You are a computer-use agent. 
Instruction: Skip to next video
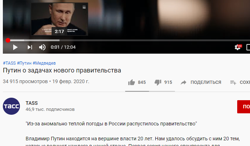[x=30, y=47]
